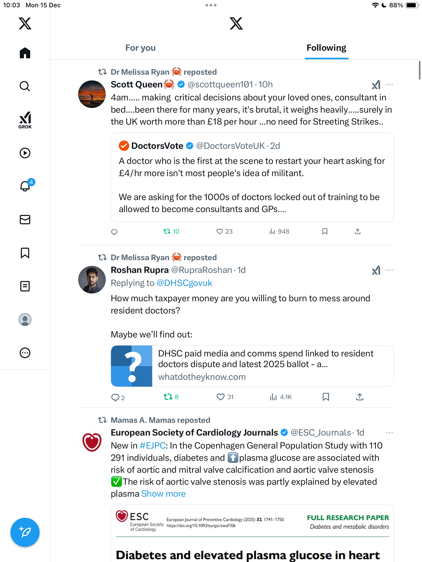Viewport: 422px width, 562px height.
Task: Open Grok from the sidebar
Action: (x=25, y=120)
